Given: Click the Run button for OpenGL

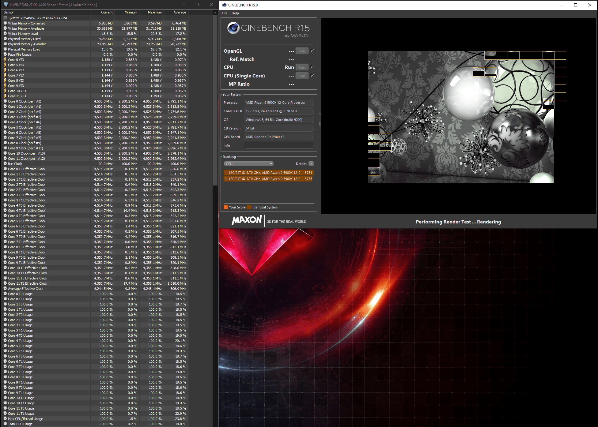Looking at the screenshot, I should [x=302, y=51].
